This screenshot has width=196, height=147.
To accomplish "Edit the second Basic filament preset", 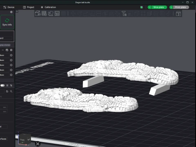I will point(11,60).
